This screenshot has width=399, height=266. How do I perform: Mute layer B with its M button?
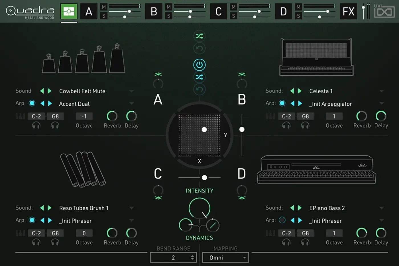pyautogui.click(x=169, y=7)
